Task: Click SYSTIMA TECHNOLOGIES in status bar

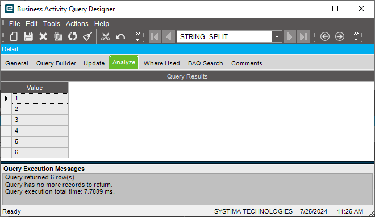Action: (253, 211)
